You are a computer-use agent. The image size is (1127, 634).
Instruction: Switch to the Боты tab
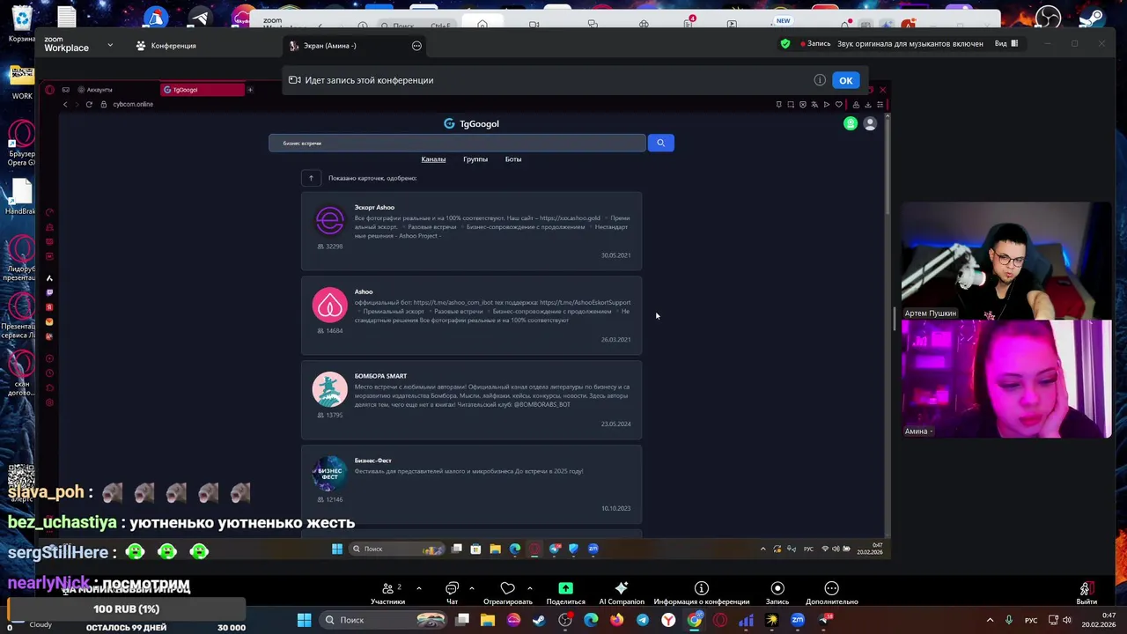point(513,159)
